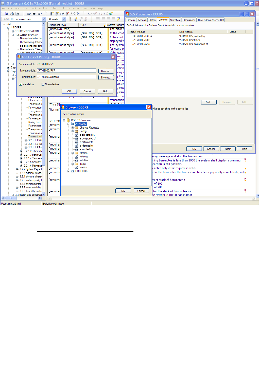Open the Discussions menu in main window
The image size is (259, 377).
74,9
